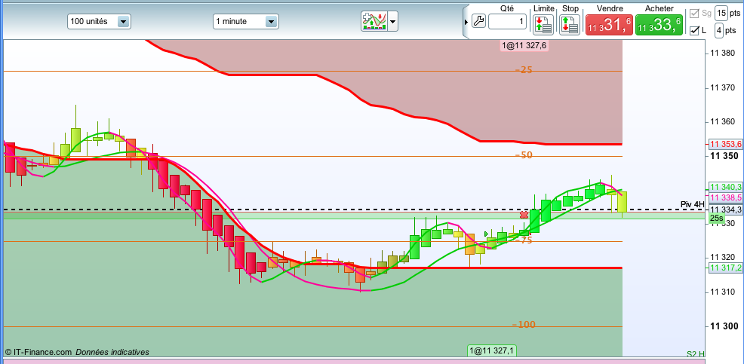This screenshot has height=364, width=744.
Task: Click the Piv 4H pivot label
Action: pyautogui.click(x=692, y=204)
